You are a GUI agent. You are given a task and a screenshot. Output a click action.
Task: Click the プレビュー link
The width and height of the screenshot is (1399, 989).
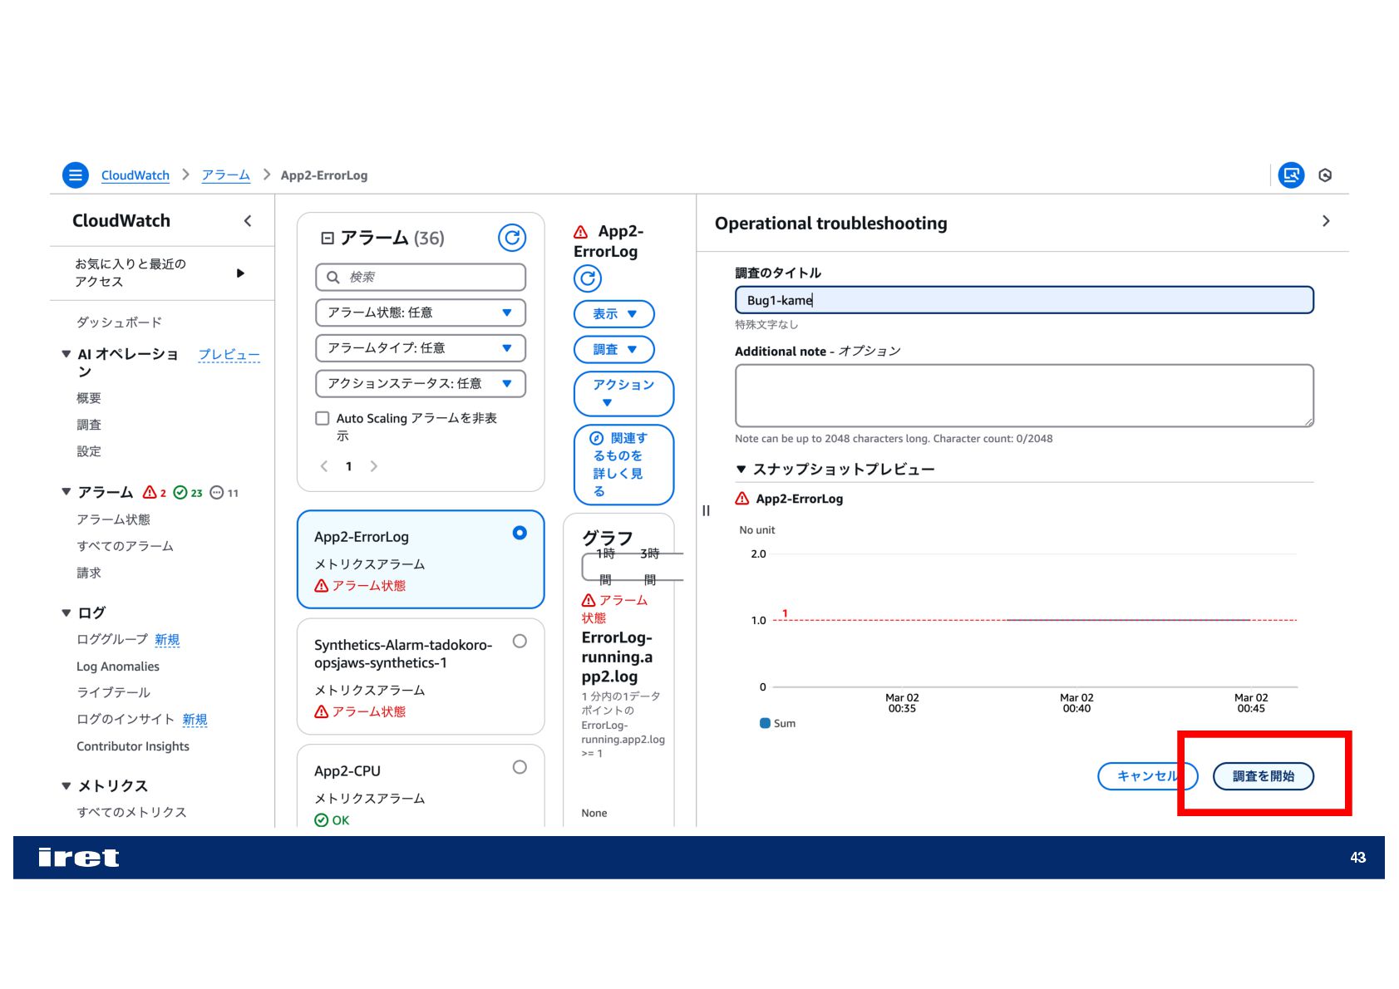click(x=229, y=355)
